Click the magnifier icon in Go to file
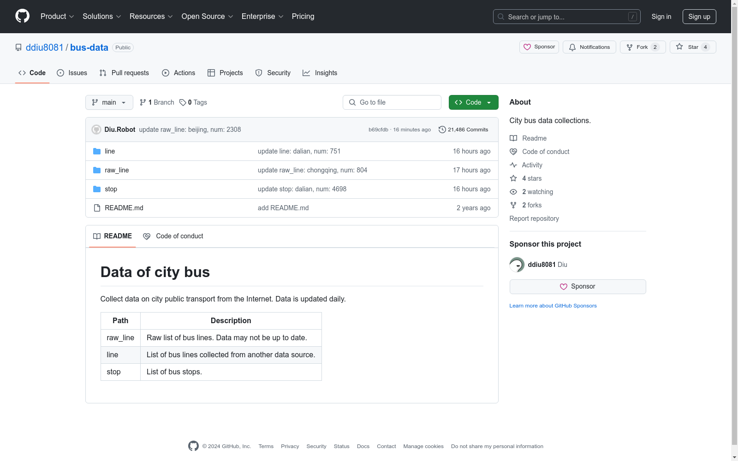The width and height of the screenshot is (738, 461). pos(352,102)
